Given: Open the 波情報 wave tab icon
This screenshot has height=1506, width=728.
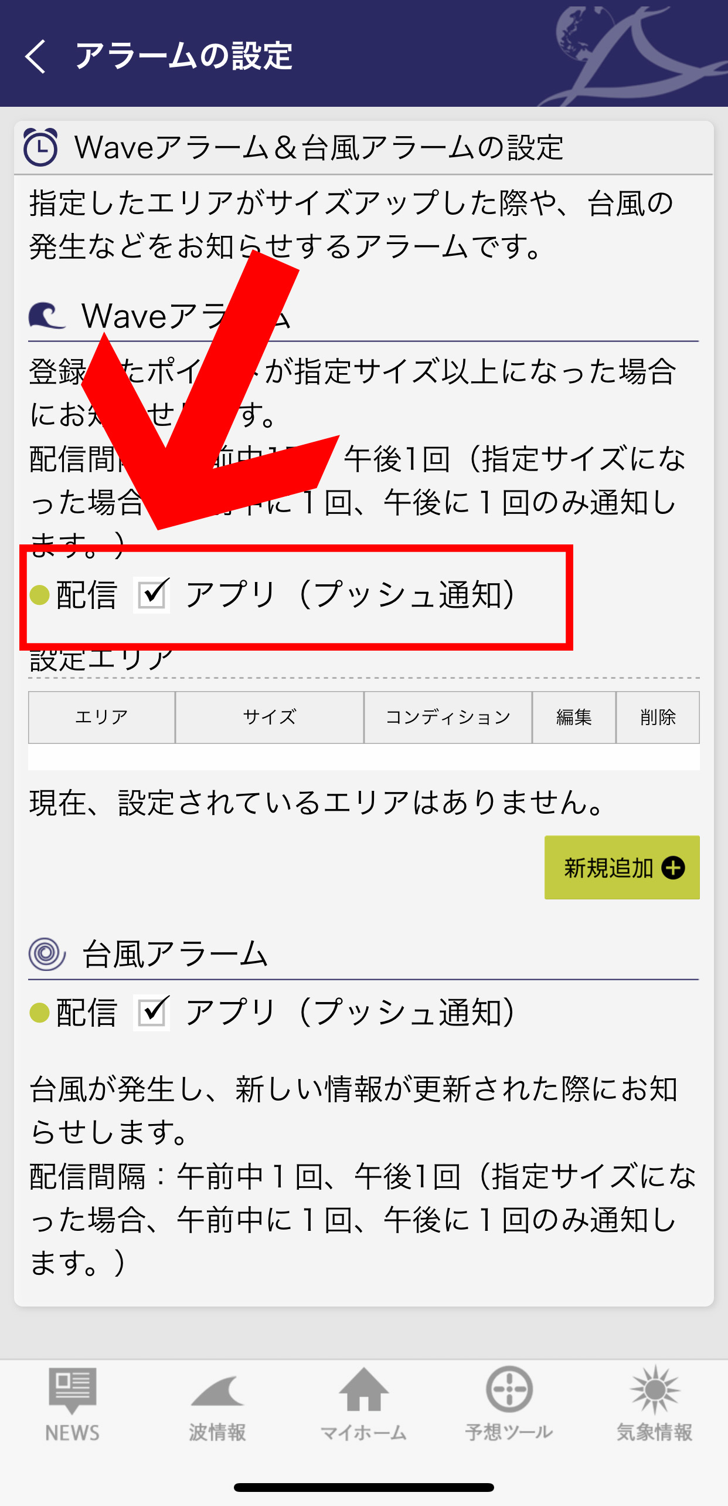Looking at the screenshot, I should (217, 1391).
